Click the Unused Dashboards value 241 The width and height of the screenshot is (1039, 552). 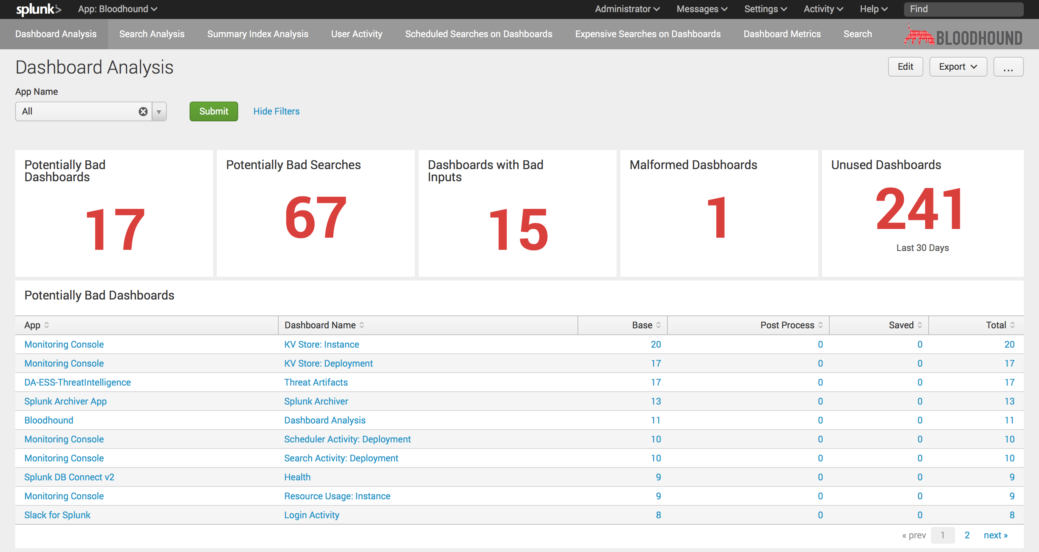pyautogui.click(x=920, y=209)
